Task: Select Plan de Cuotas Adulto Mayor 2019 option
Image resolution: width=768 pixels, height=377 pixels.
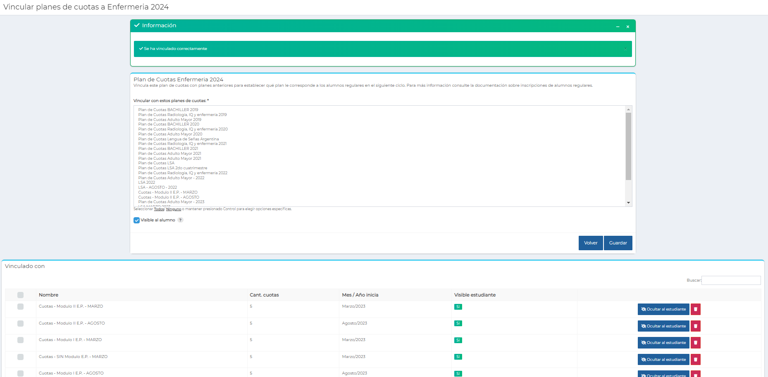Action: tap(169, 120)
